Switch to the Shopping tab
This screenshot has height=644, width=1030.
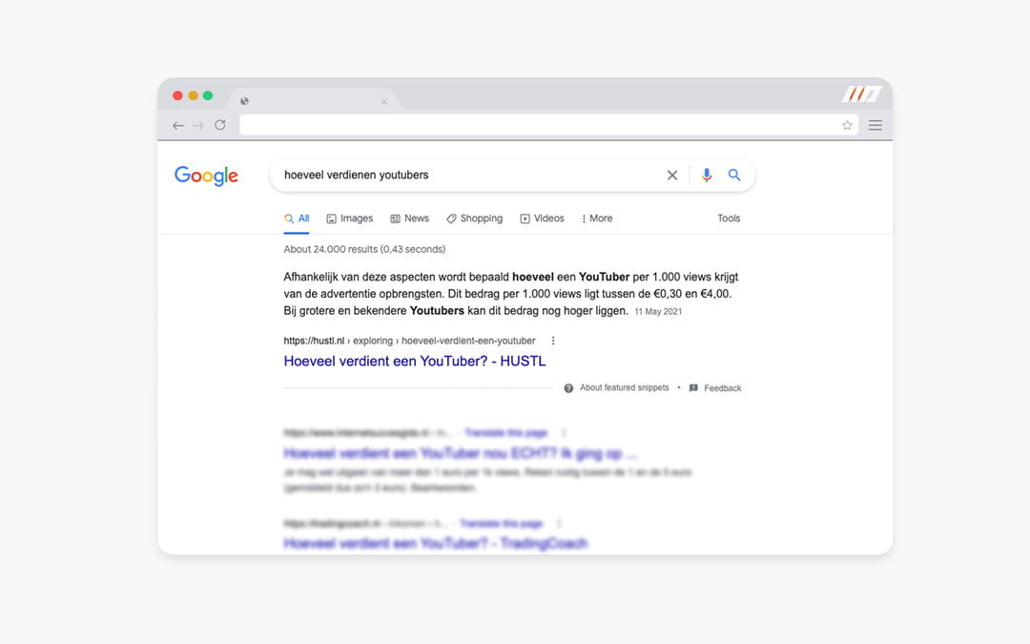474,218
